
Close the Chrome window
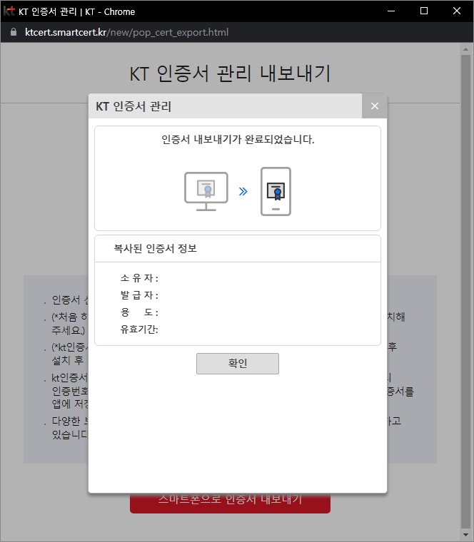point(457,11)
